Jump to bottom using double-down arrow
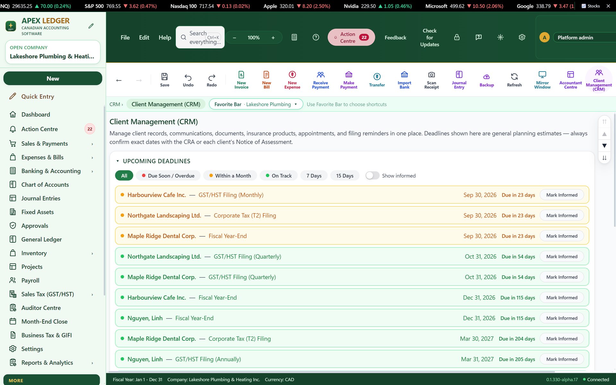 (604, 158)
